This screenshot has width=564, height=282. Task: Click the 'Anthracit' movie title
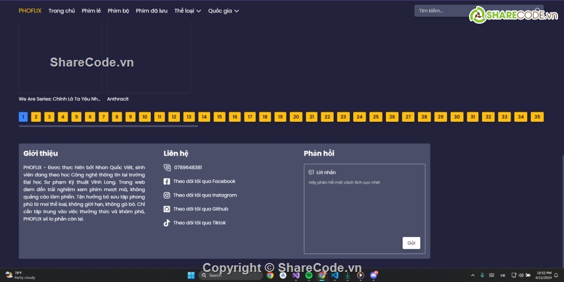point(118,99)
